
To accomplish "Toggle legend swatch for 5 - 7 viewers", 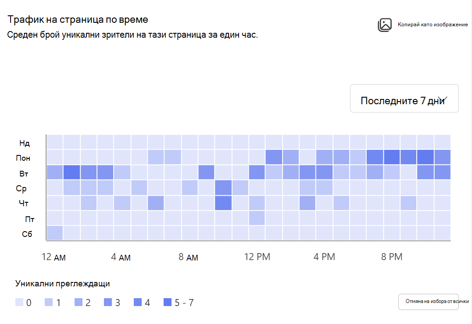I will 168,302.
